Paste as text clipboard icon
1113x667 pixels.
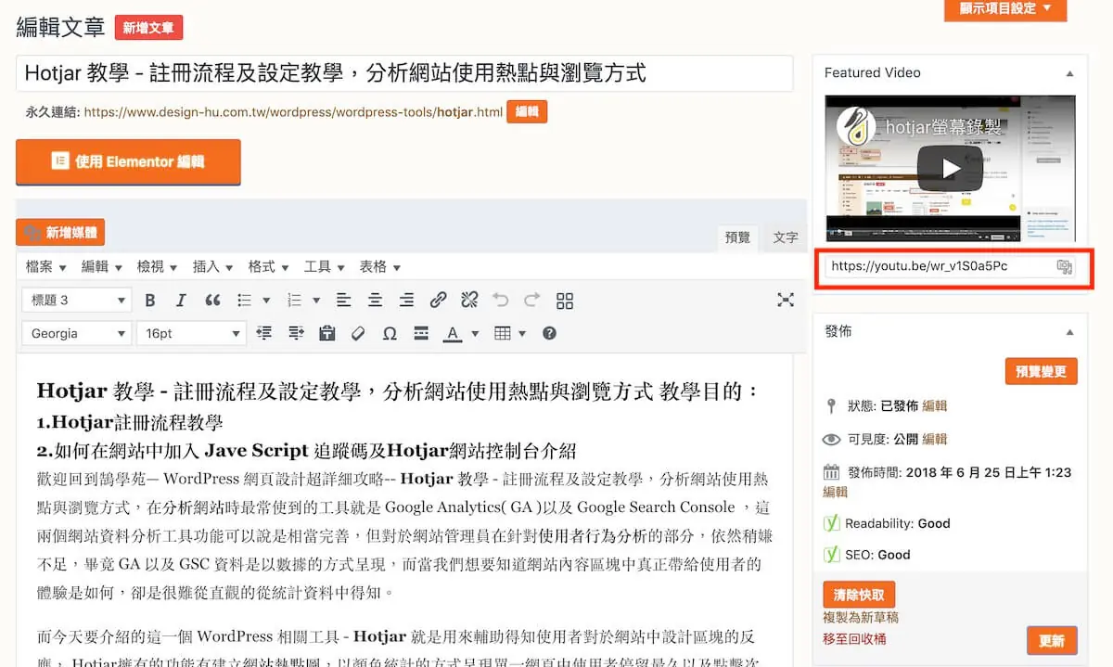tap(326, 333)
